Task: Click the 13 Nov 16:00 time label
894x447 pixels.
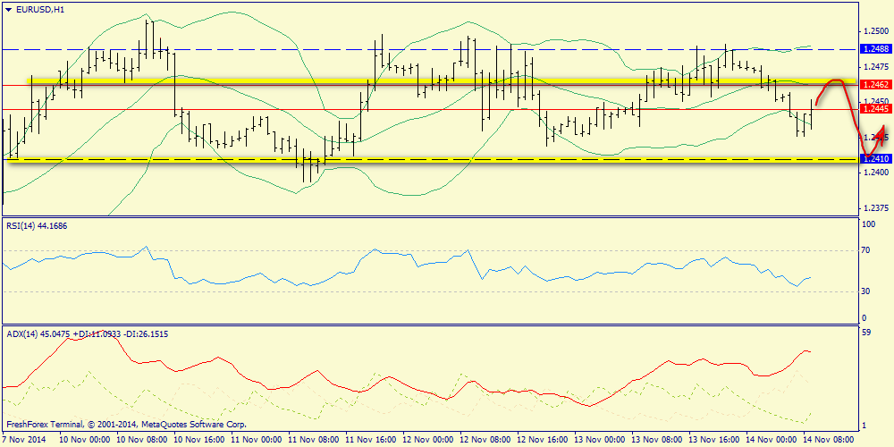Action: pos(715,440)
